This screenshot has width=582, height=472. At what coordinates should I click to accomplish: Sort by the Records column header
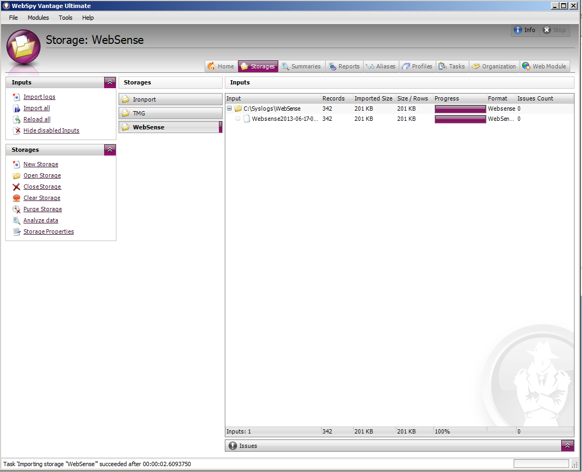click(337, 98)
